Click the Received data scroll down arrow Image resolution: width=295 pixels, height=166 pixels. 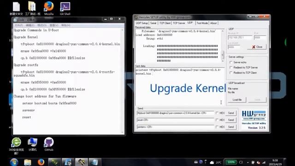(223, 61)
